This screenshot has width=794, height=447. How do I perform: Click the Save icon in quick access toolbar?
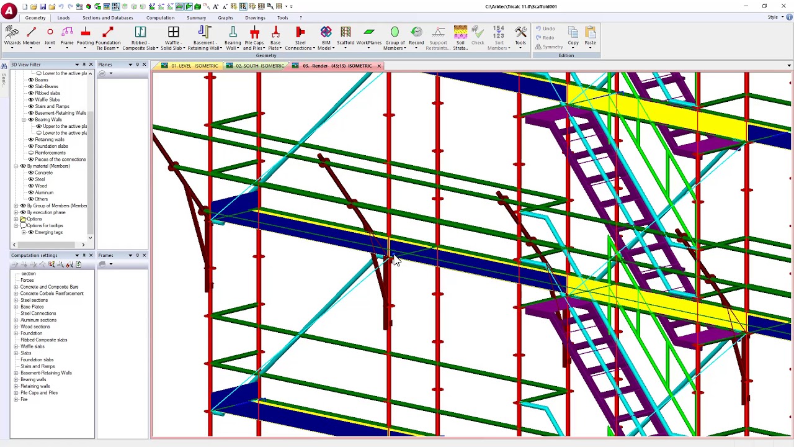click(43, 6)
